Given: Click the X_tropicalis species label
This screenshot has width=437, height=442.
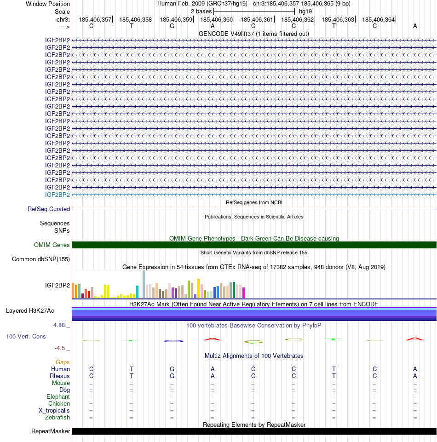Looking at the screenshot, I should pyautogui.click(x=54, y=410).
